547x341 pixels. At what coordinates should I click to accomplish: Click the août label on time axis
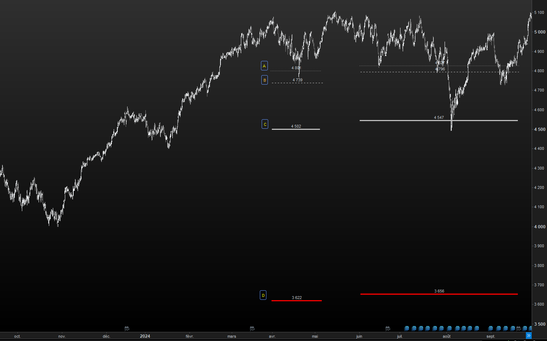[x=446, y=336]
